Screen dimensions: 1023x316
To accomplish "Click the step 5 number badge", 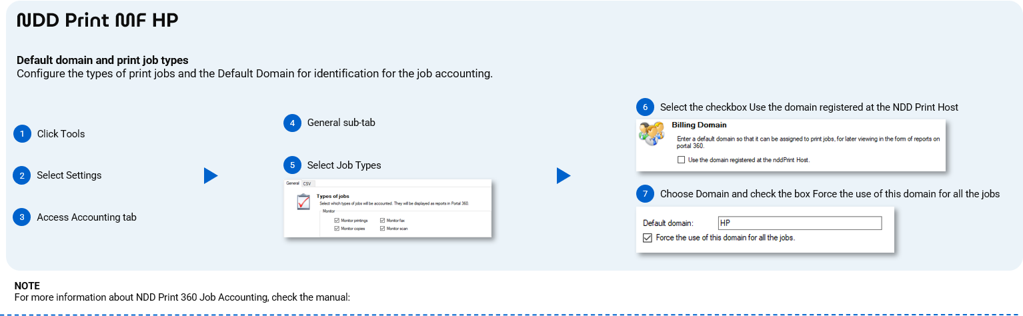I will (292, 165).
